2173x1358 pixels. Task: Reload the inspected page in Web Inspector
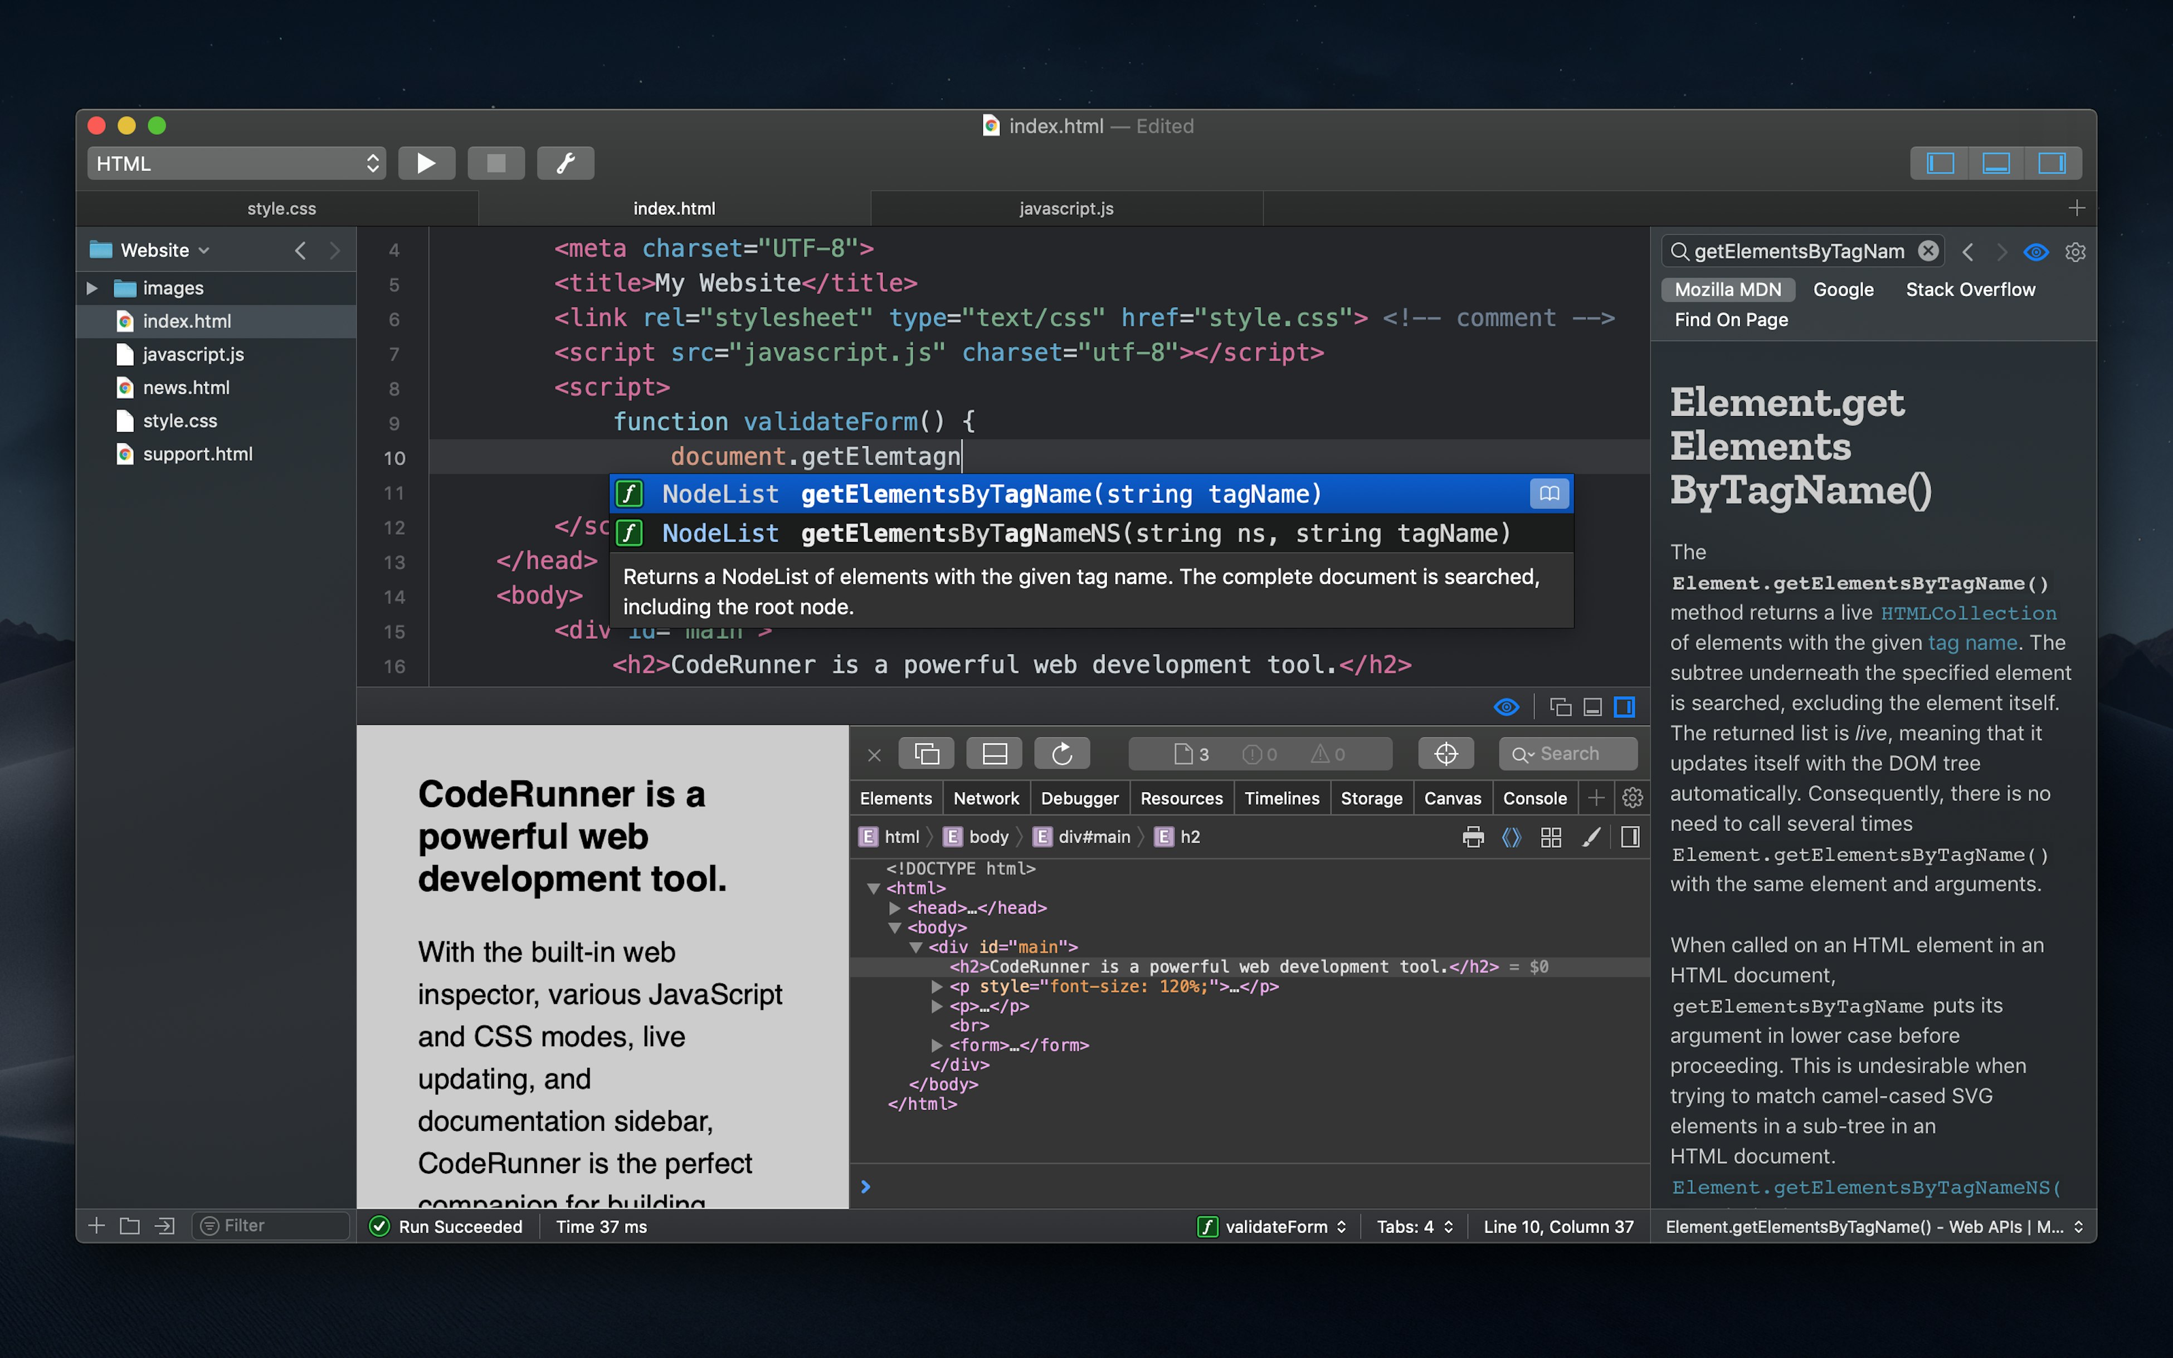click(1063, 754)
